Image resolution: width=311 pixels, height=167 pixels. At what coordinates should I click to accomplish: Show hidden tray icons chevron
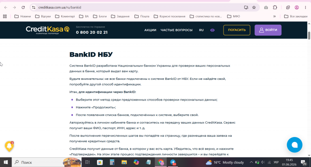(x=251, y=162)
